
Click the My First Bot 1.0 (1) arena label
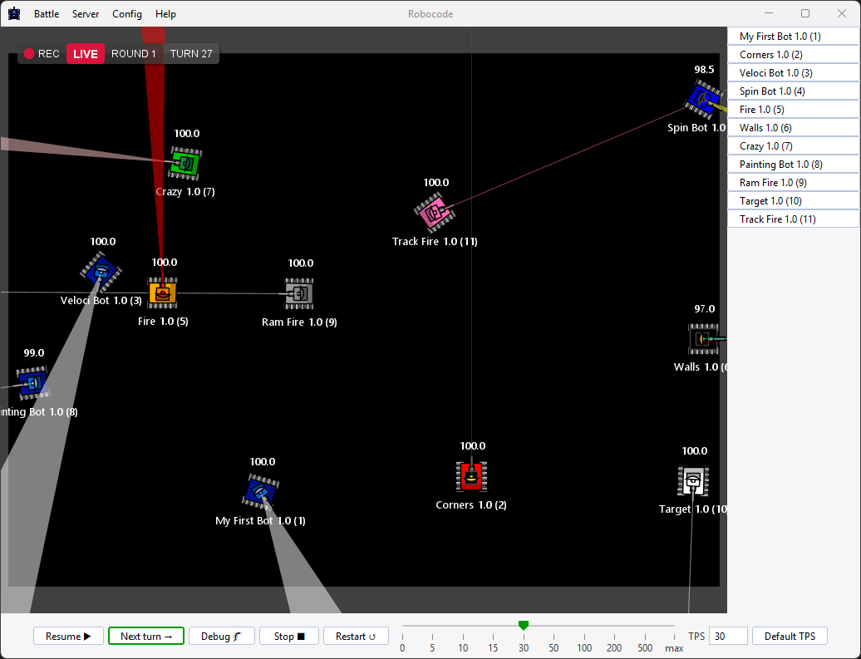tap(260, 520)
